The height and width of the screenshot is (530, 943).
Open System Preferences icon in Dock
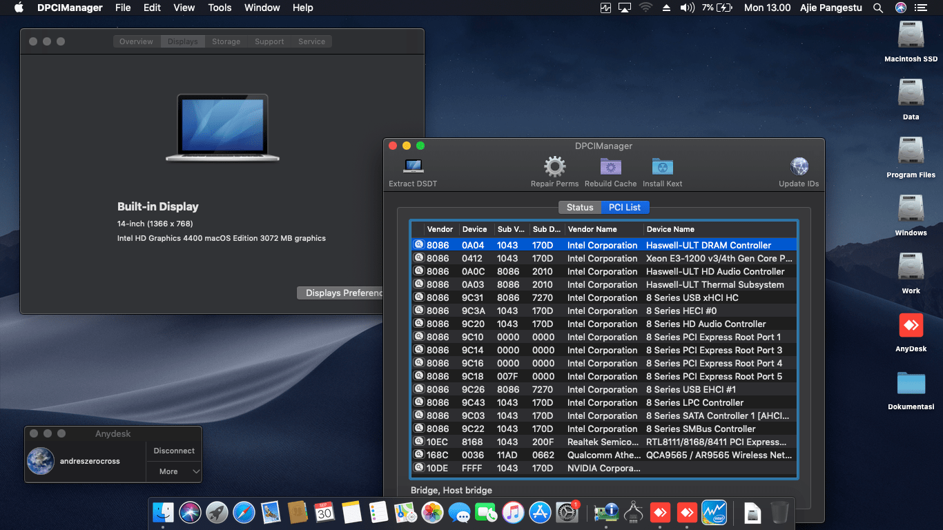tap(567, 512)
